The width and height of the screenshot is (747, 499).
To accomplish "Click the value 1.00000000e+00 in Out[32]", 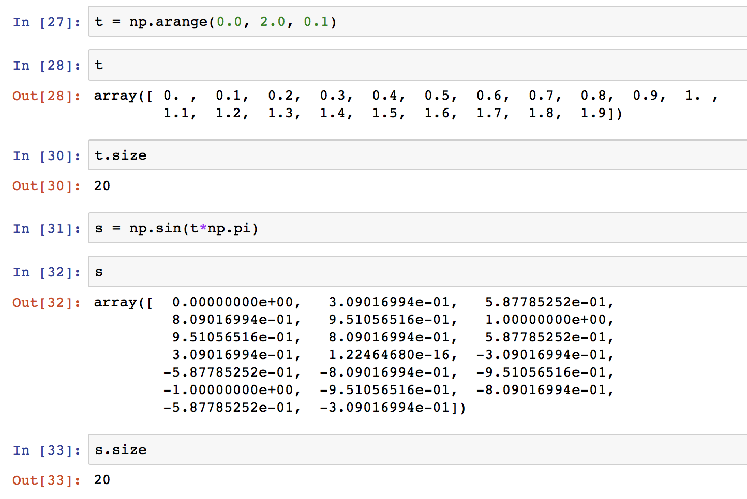I will click(546, 320).
